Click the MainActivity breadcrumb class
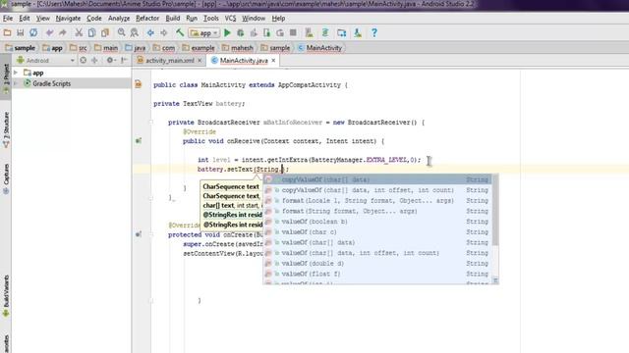629x353 pixels. (319, 48)
